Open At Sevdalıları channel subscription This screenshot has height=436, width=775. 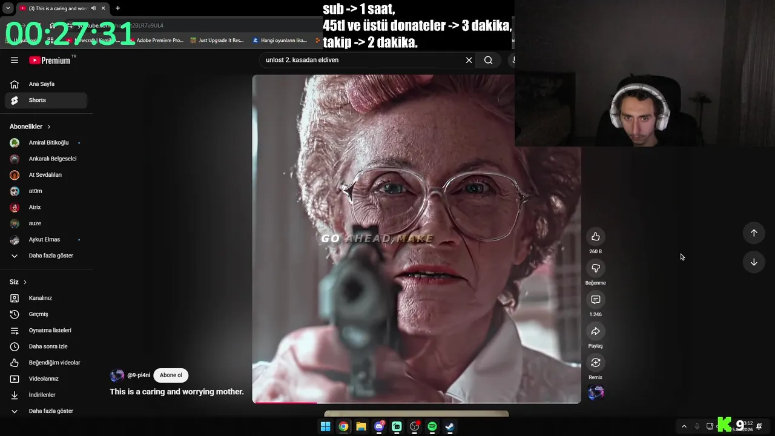point(46,175)
